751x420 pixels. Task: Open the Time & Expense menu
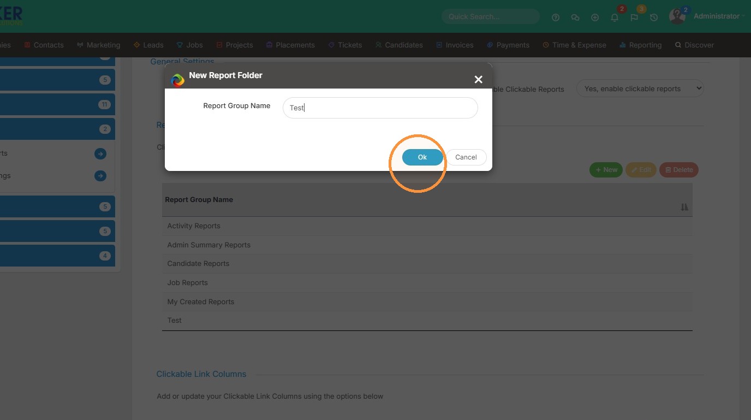point(574,45)
